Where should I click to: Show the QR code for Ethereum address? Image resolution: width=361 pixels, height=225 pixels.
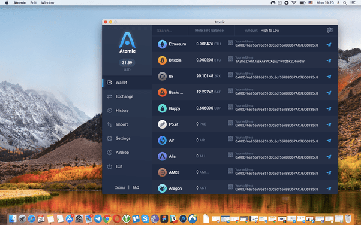230,42
